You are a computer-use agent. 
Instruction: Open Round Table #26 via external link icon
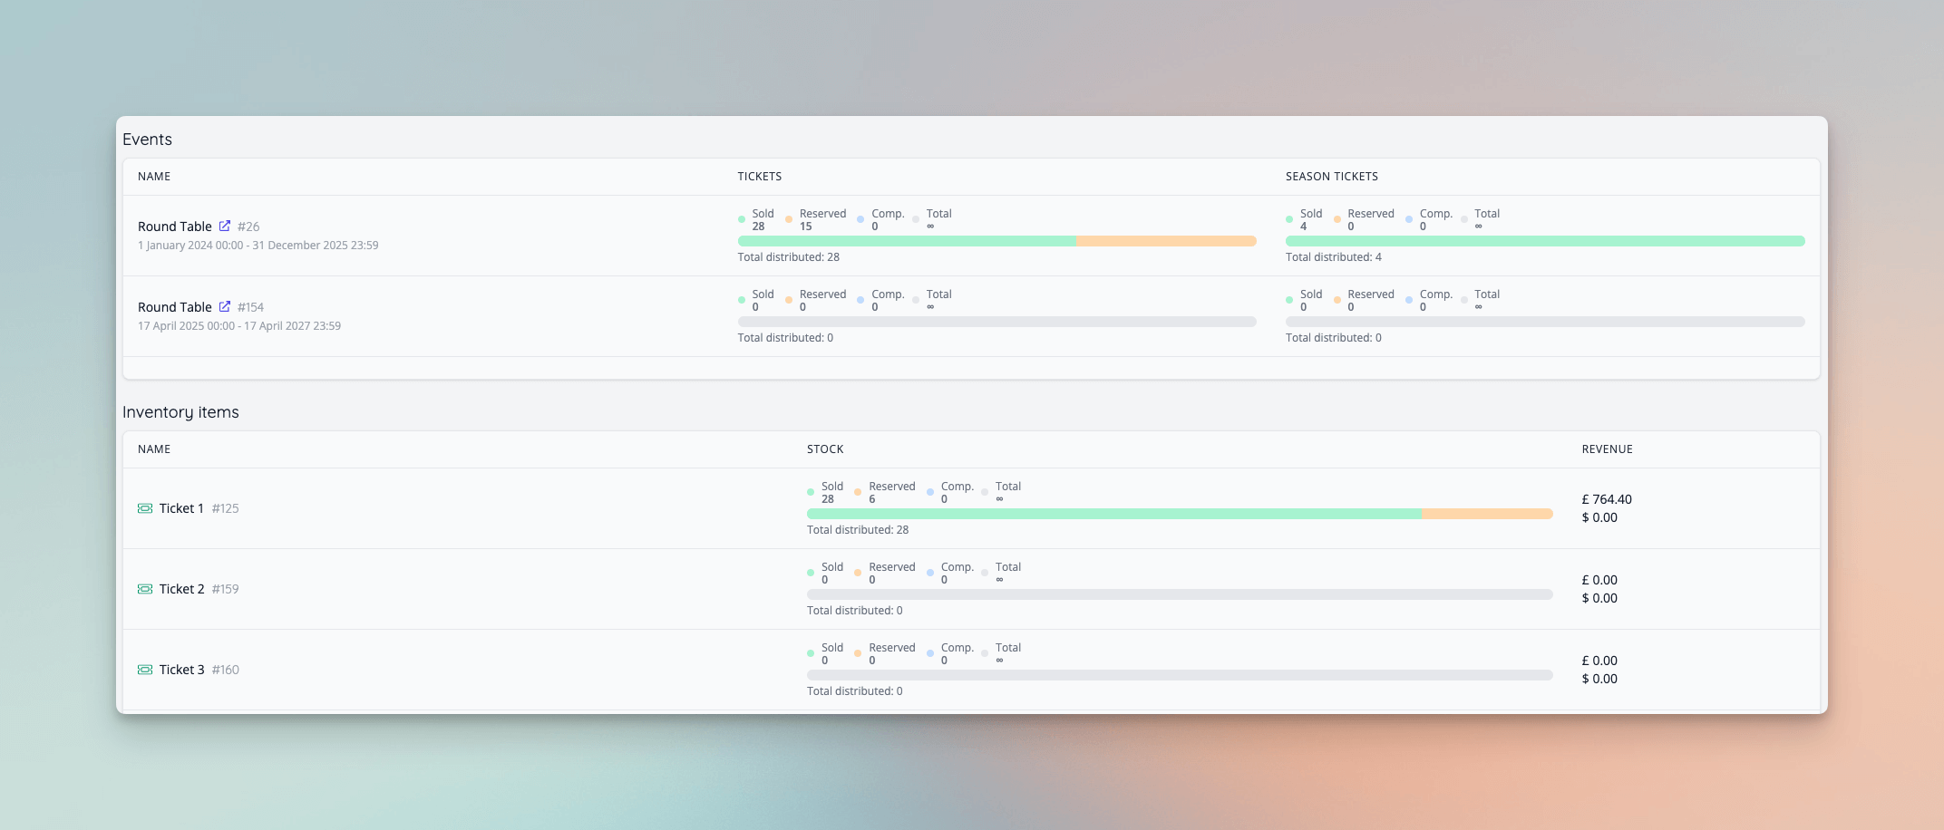[x=224, y=226]
